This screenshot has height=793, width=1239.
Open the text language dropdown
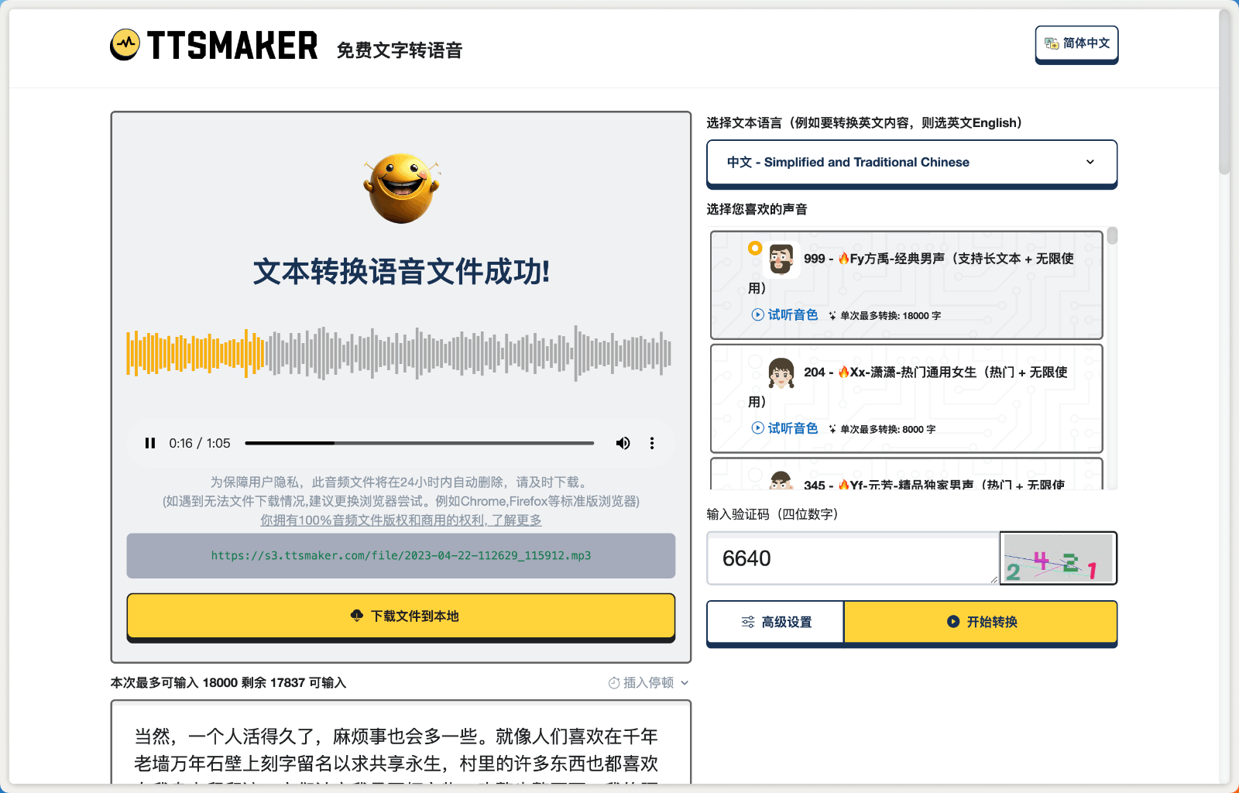pos(911,163)
